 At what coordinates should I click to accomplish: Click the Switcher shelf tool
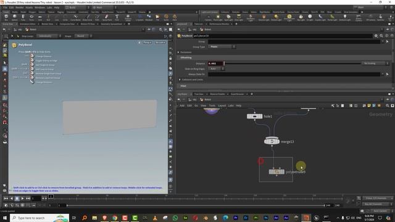pos(381,17)
